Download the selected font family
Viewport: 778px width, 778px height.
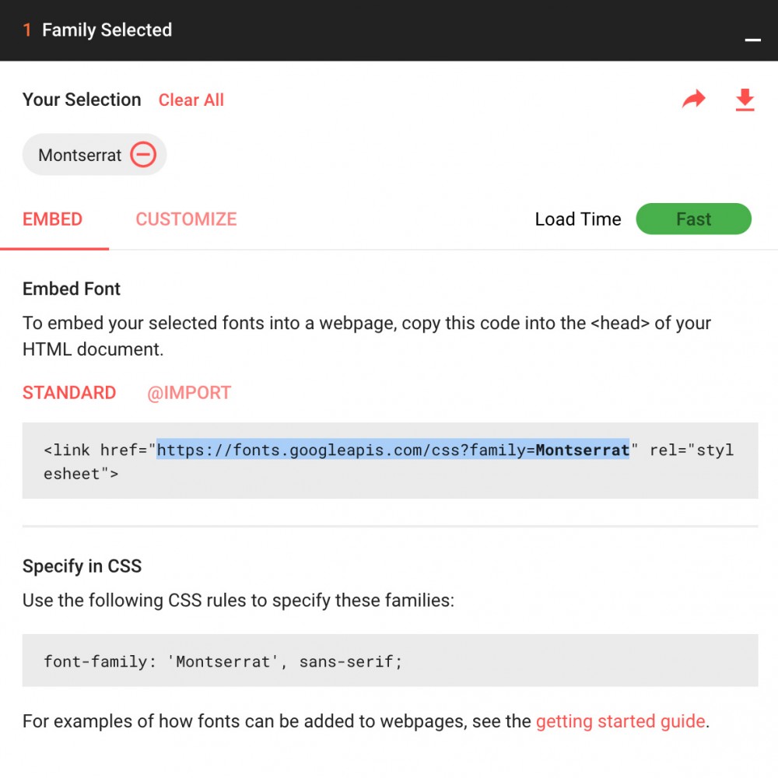click(745, 100)
